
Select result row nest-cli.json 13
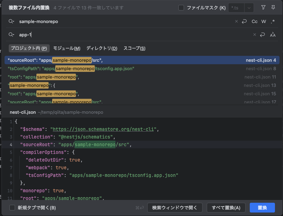coord(142,85)
